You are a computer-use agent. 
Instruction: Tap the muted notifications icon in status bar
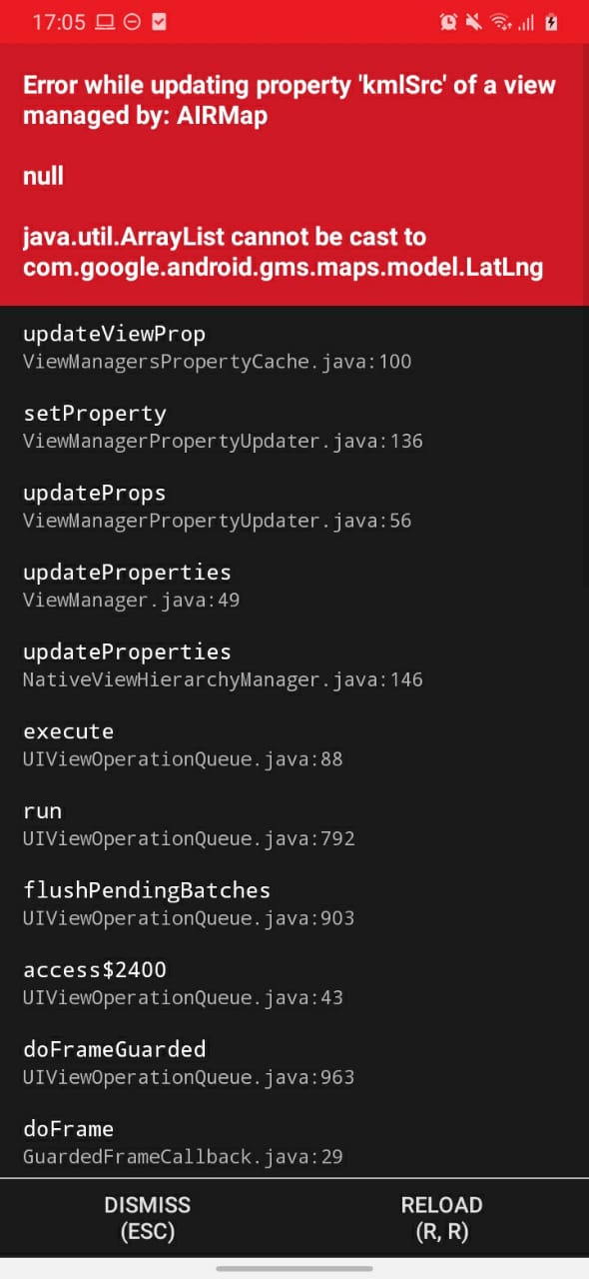[473, 21]
